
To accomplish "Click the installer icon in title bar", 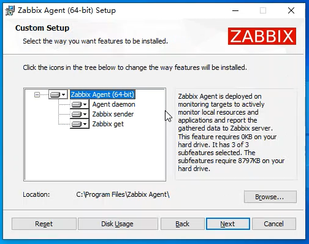I will coord(10,10).
